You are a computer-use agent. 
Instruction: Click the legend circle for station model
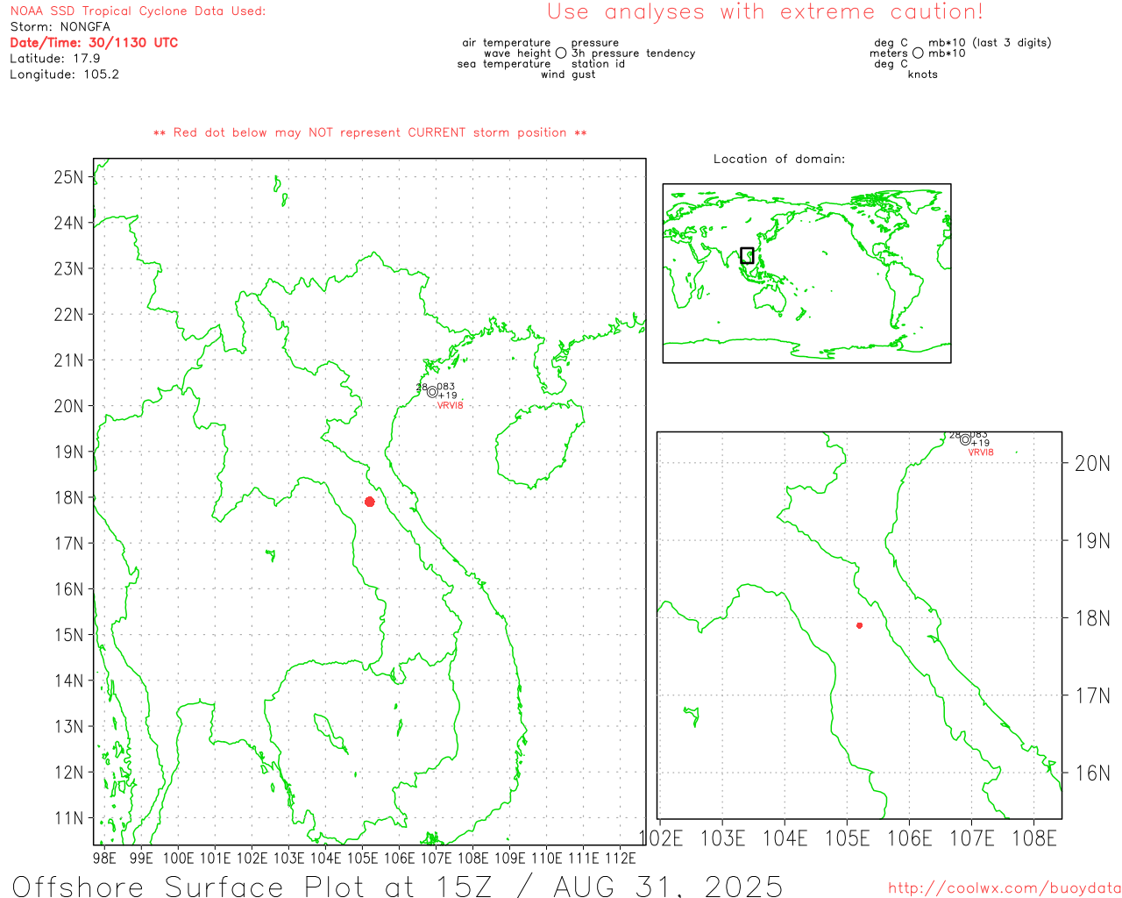561,53
